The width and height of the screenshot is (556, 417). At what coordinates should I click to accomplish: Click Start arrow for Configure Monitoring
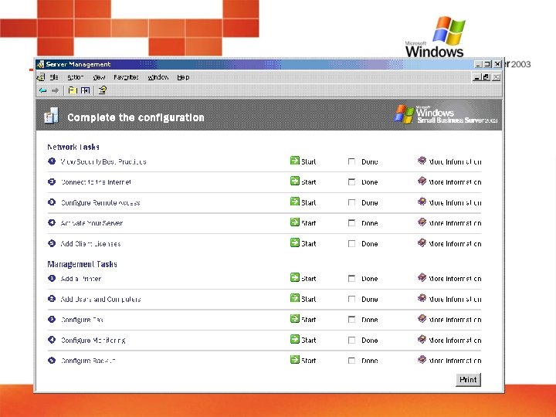point(295,339)
